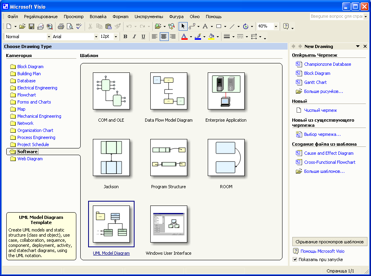Open the Arial font dropdown

pos(96,37)
